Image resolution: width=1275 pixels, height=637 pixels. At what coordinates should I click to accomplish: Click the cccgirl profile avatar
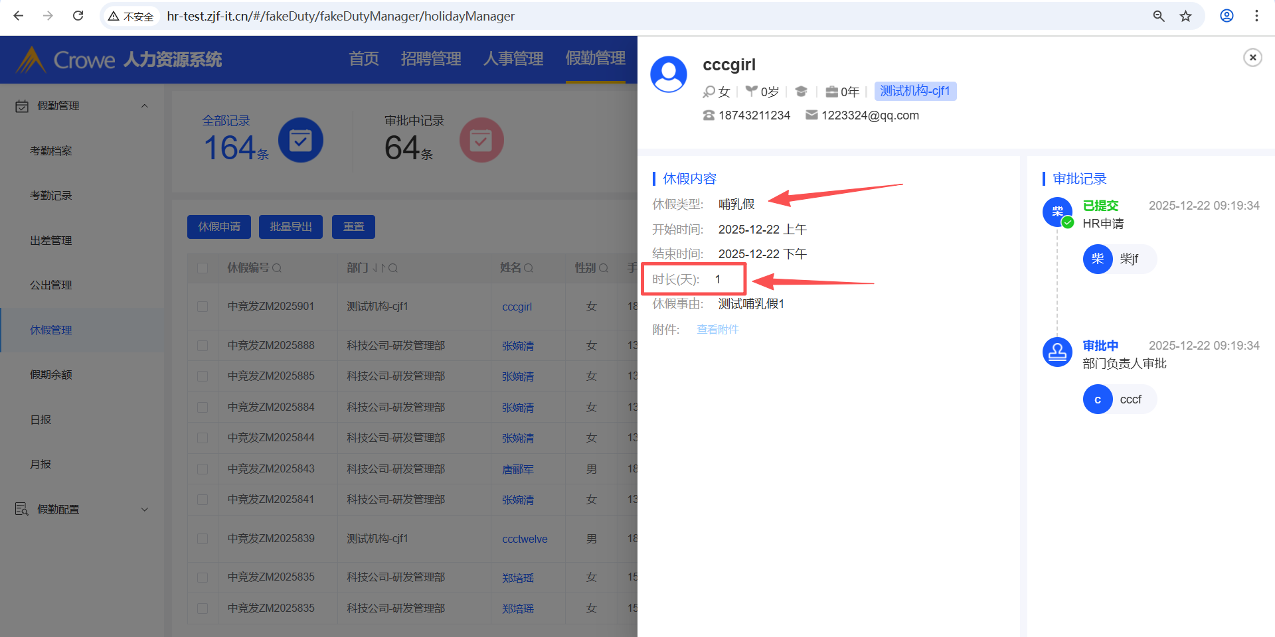coord(669,74)
